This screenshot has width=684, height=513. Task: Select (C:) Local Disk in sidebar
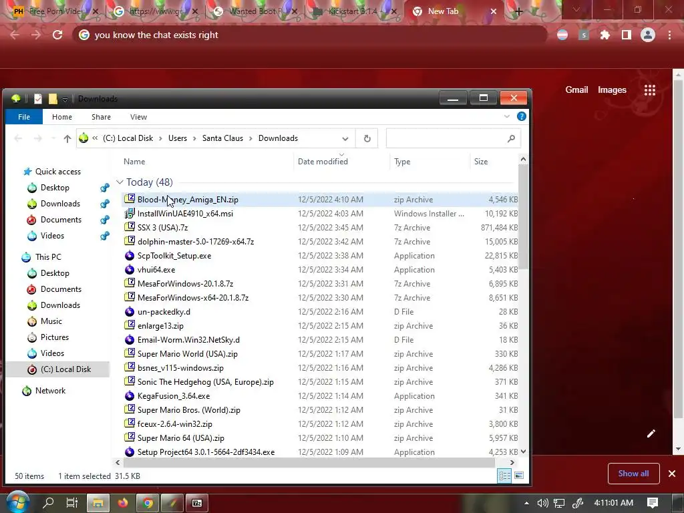[65, 369]
